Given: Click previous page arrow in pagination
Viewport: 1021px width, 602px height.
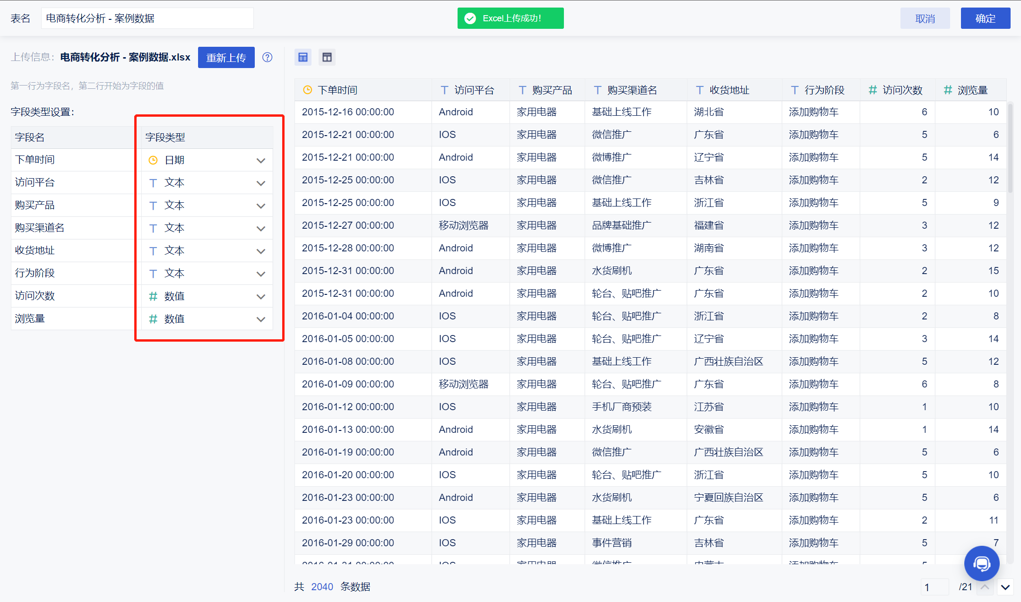Looking at the screenshot, I should coord(985,587).
